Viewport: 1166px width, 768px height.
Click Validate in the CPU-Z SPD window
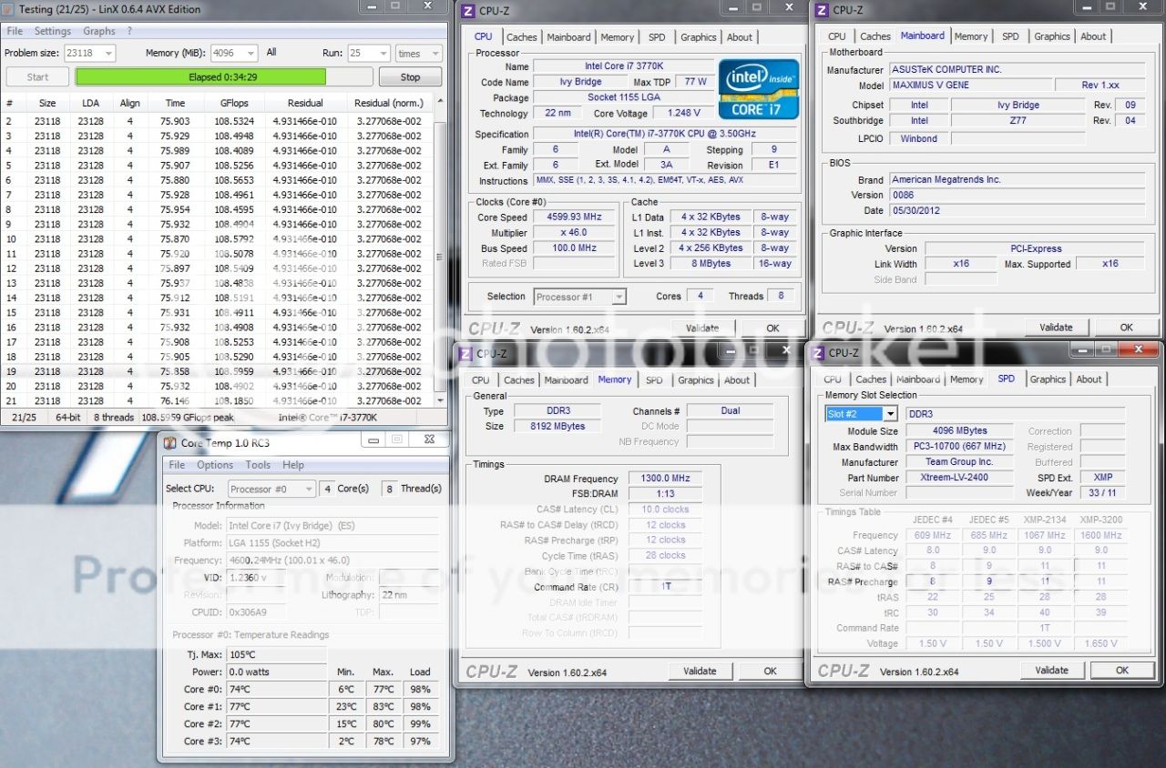(x=1051, y=671)
